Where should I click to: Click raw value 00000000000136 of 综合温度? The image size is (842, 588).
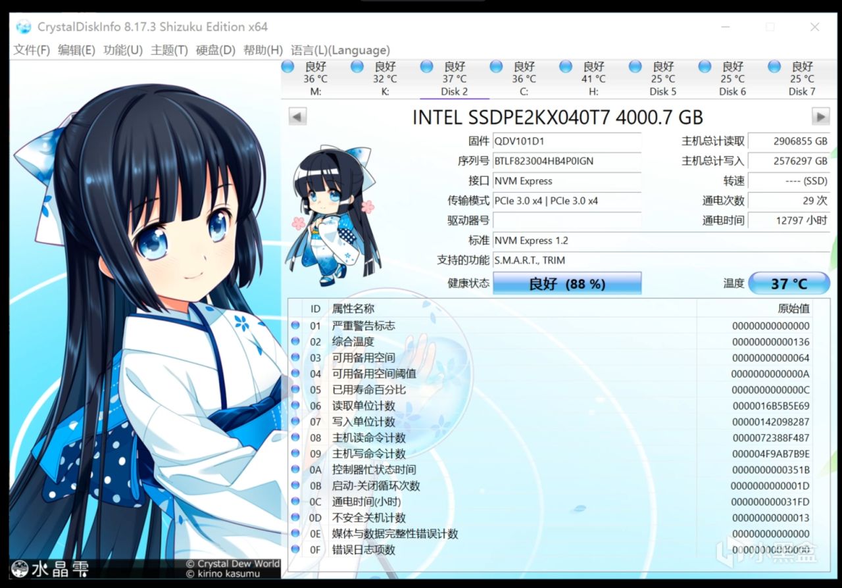(771, 341)
